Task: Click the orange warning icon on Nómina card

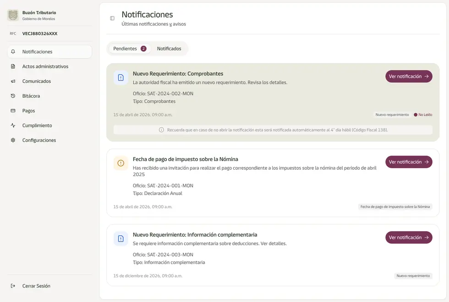Action: click(121, 163)
